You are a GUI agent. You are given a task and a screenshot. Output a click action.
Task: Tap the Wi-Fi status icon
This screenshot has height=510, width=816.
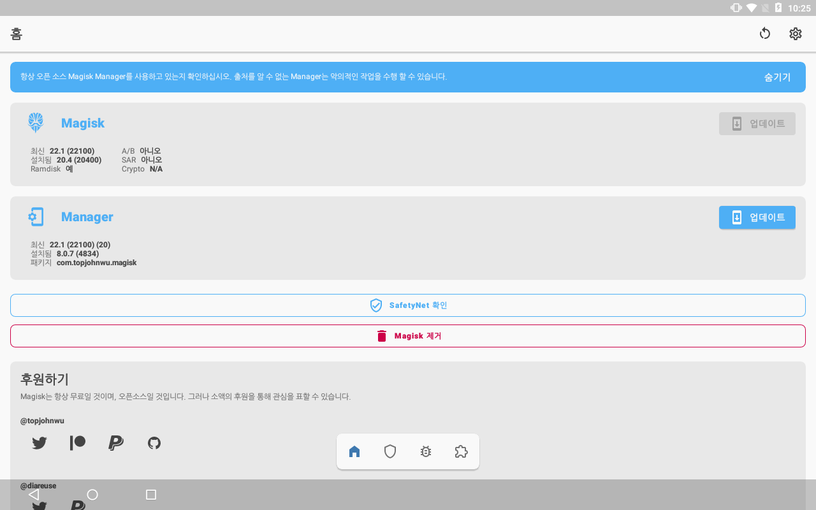click(752, 8)
